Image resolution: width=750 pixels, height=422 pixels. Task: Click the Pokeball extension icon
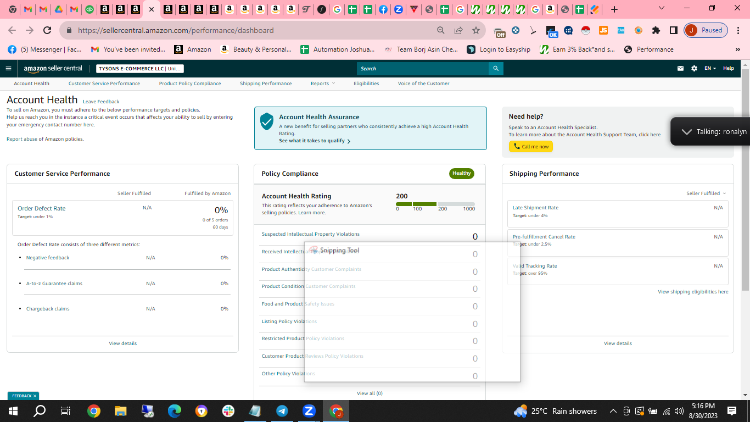(586, 30)
